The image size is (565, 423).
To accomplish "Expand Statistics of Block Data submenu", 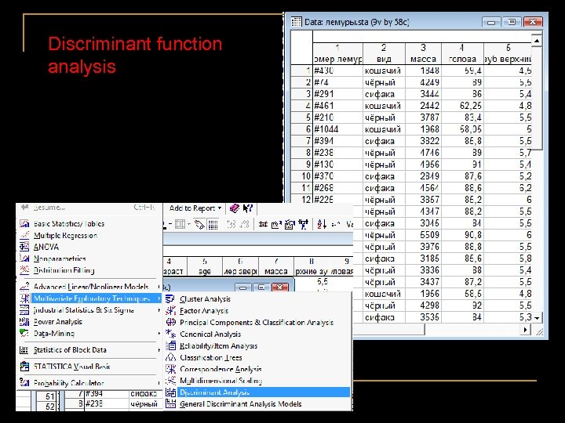I will pyautogui.click(x=159, y=349).
